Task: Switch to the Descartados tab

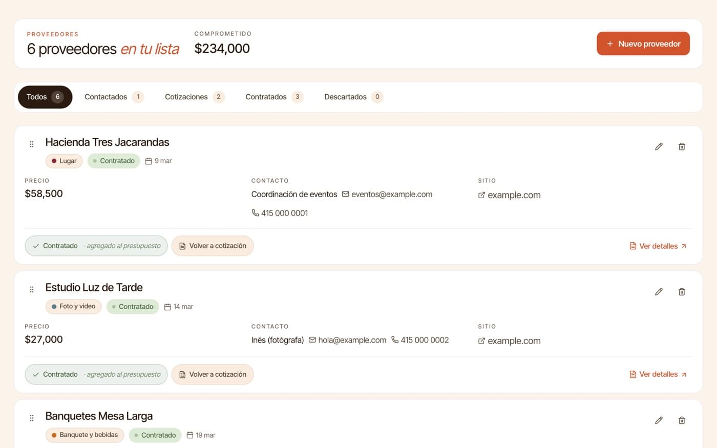Action: click(353, 97)
